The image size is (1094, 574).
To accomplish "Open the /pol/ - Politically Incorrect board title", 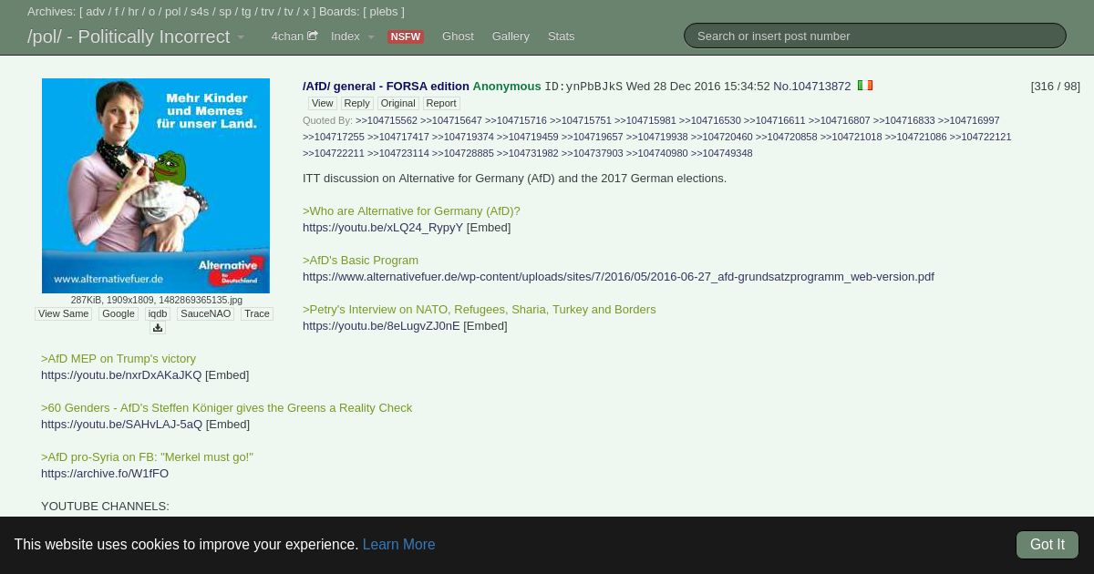I will point(129,36).
